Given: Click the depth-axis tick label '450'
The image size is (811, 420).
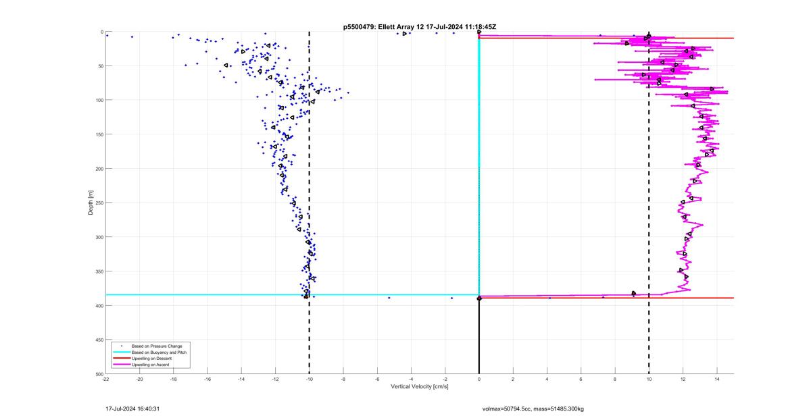Looking at the screenshot, I should 99,340.
